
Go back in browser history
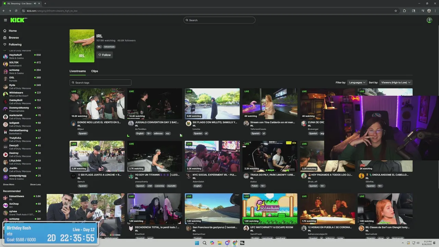click(x=4, y=11)
